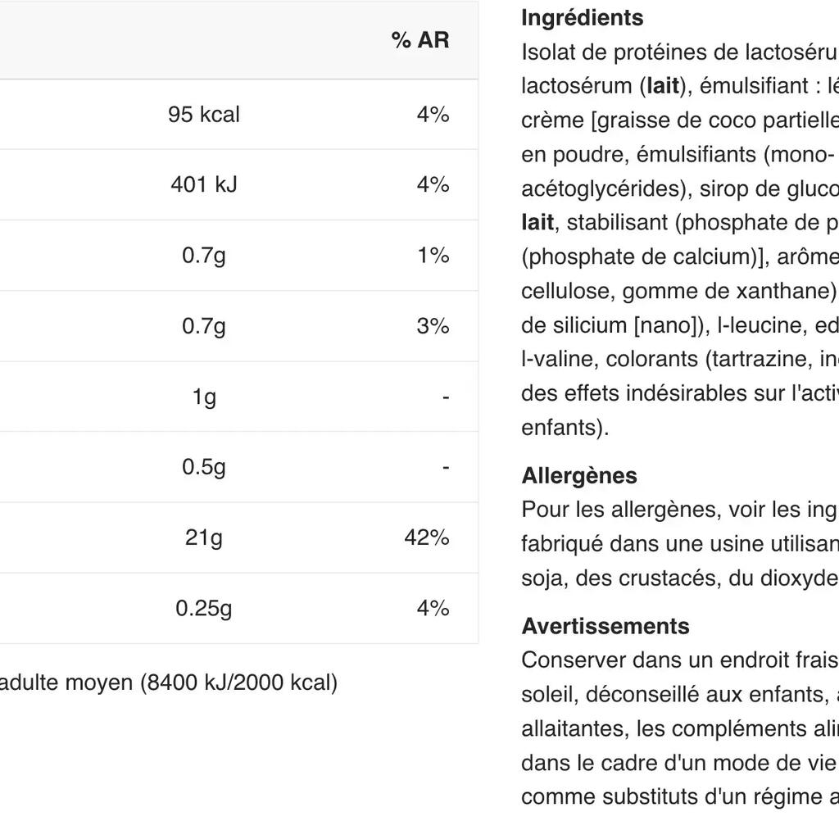The height and width of the screenshot is (839, 839).
Task: Click the 0.7g value in the 1% row
Action: pos(204,256)
